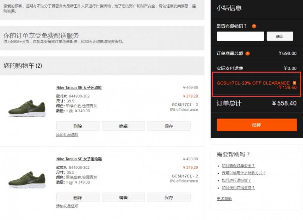Add gift option for first cart item
This screenshot has width=303, height=220.
pos(67,135)
